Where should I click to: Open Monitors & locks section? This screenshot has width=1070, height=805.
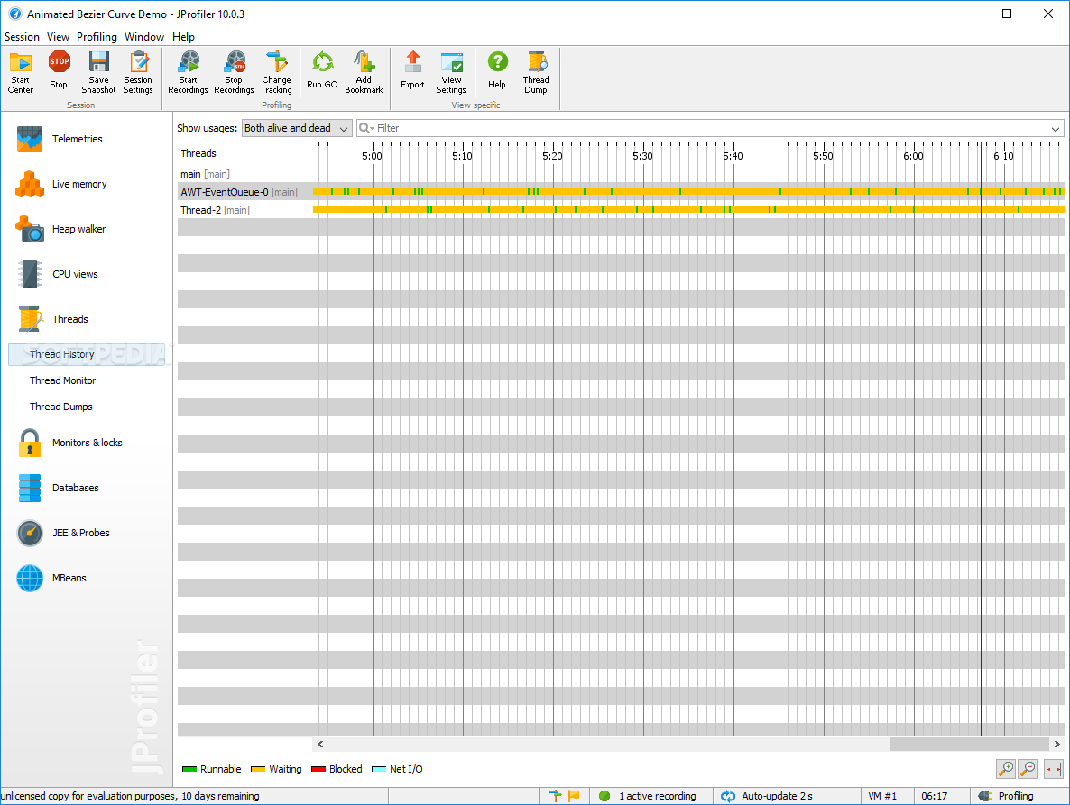tap(87, 443)
